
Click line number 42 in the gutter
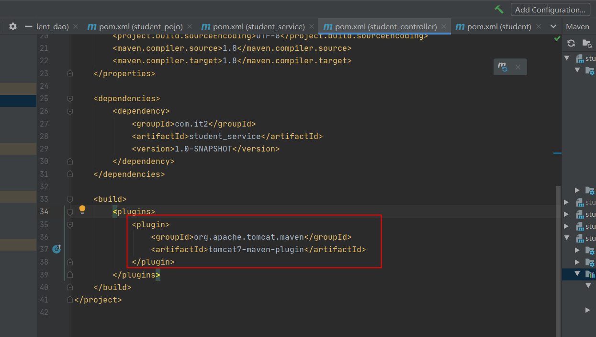click(44, 312)
